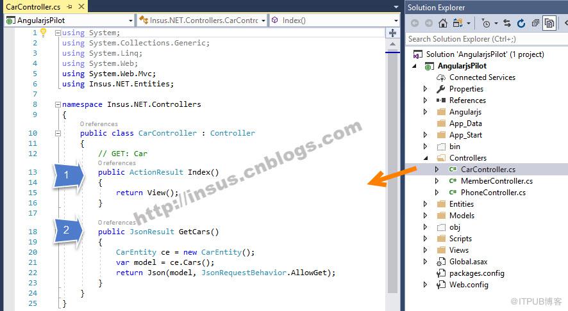568x311 pixels.
Task: Click the C# icon of CarController.cs
Action: 453,169
